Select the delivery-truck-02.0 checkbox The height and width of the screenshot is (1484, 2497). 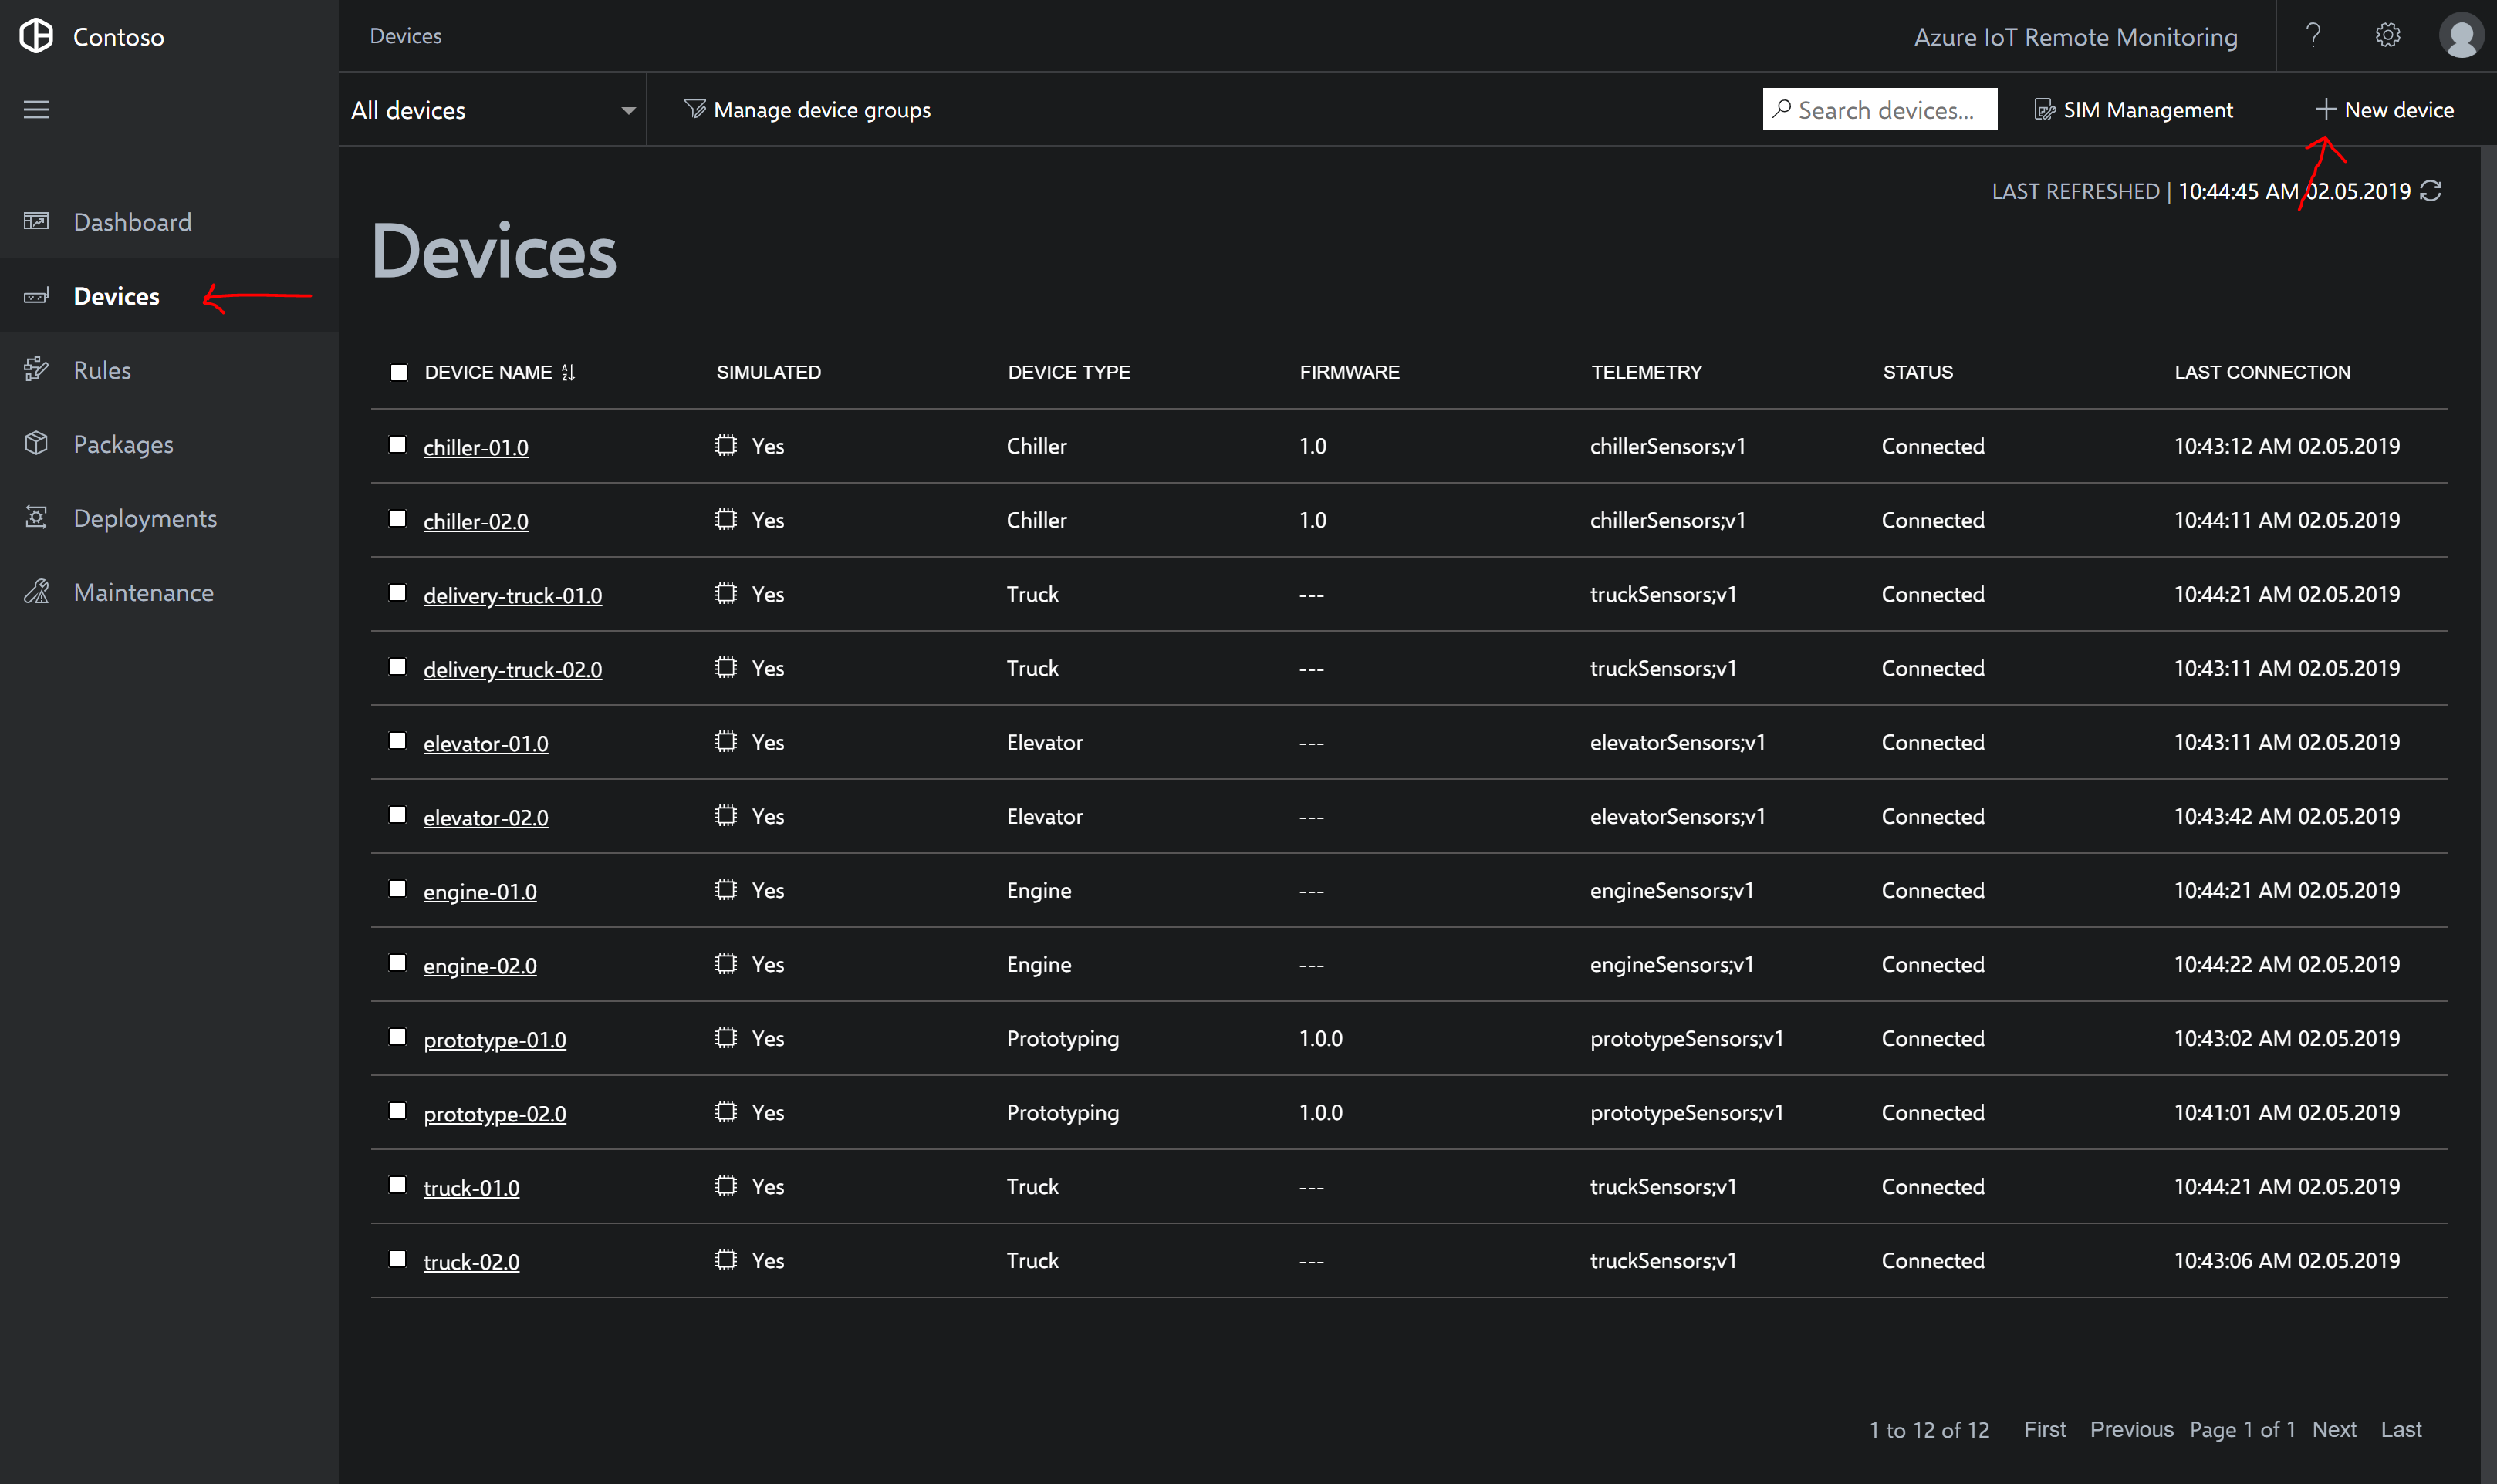tap(397, 666)
